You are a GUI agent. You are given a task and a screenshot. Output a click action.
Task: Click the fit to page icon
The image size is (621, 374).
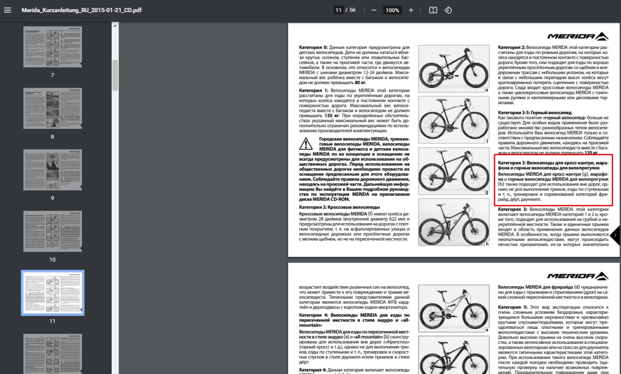433,10
